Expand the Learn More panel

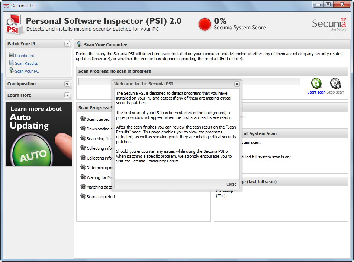[x=67, y=95]
